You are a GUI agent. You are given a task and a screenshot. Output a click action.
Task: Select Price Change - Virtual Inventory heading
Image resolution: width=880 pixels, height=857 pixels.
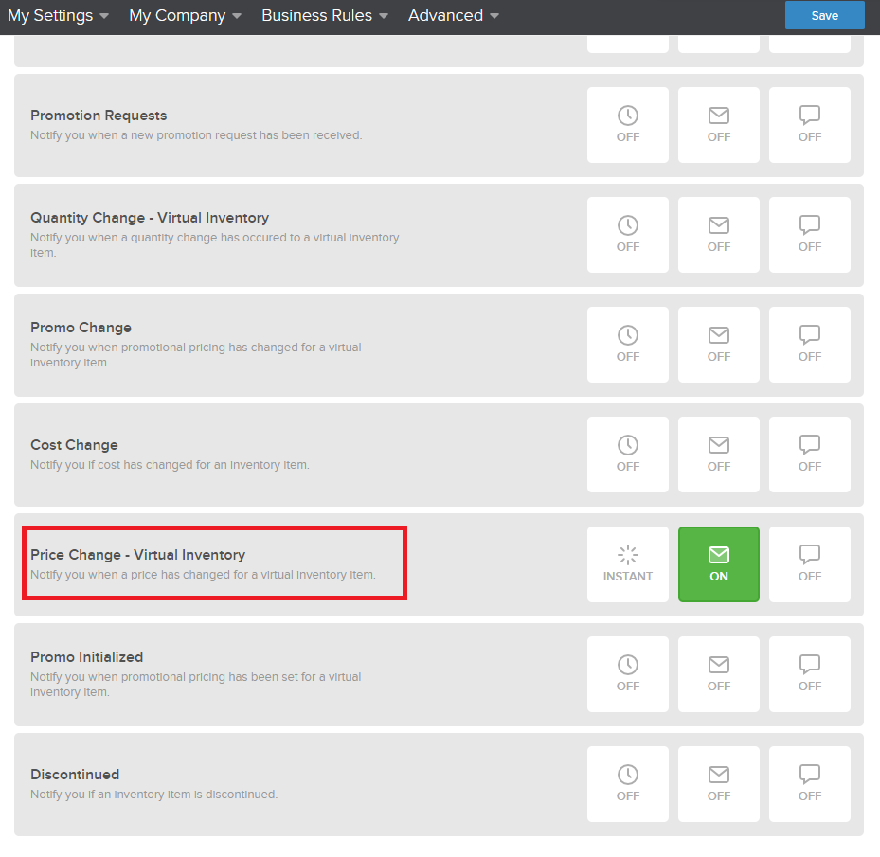pos(138,555)
